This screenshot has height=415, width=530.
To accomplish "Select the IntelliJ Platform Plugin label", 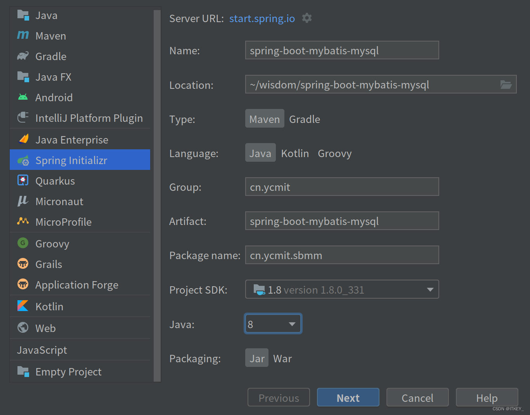I will [89, 118].
